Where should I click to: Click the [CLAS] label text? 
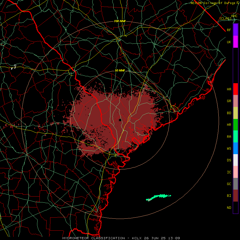225,19
